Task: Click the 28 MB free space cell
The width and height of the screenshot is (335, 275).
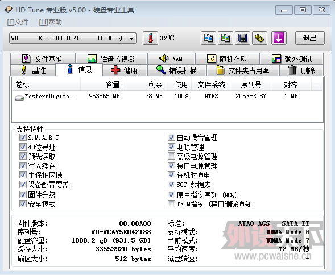Action: pos(154,96)
